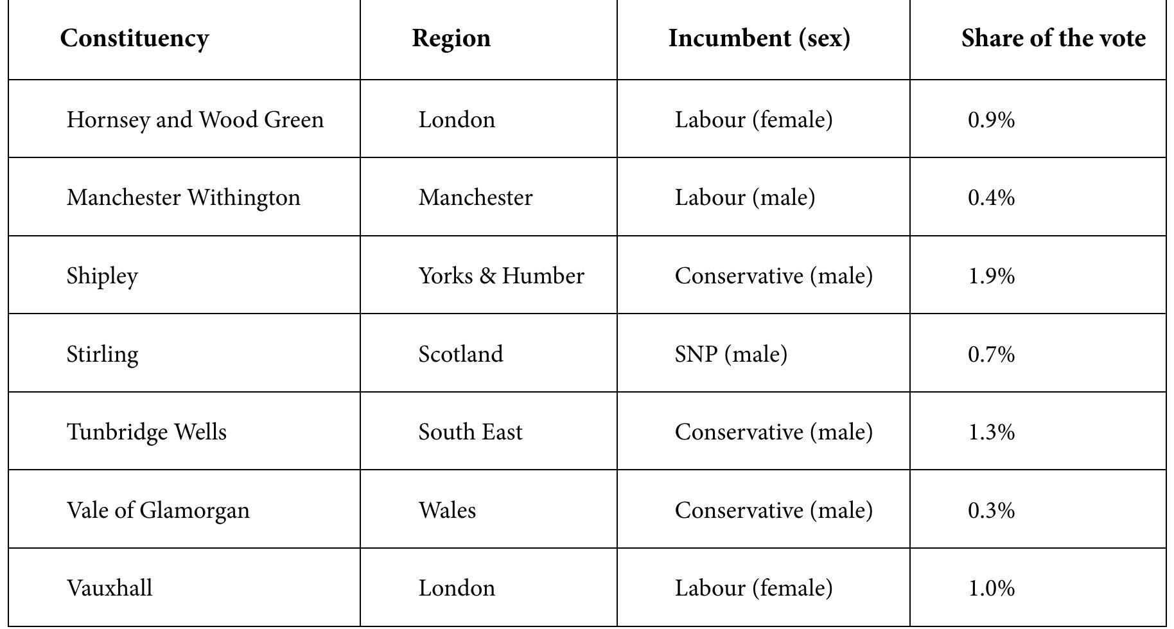The height and width of the screenshot is (629, 1174).
Task: Select the Vale of Glamorgan cell
Action: [x=158, y=511]
